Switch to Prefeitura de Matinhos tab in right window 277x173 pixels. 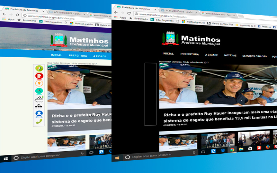[x=135, y=8]
